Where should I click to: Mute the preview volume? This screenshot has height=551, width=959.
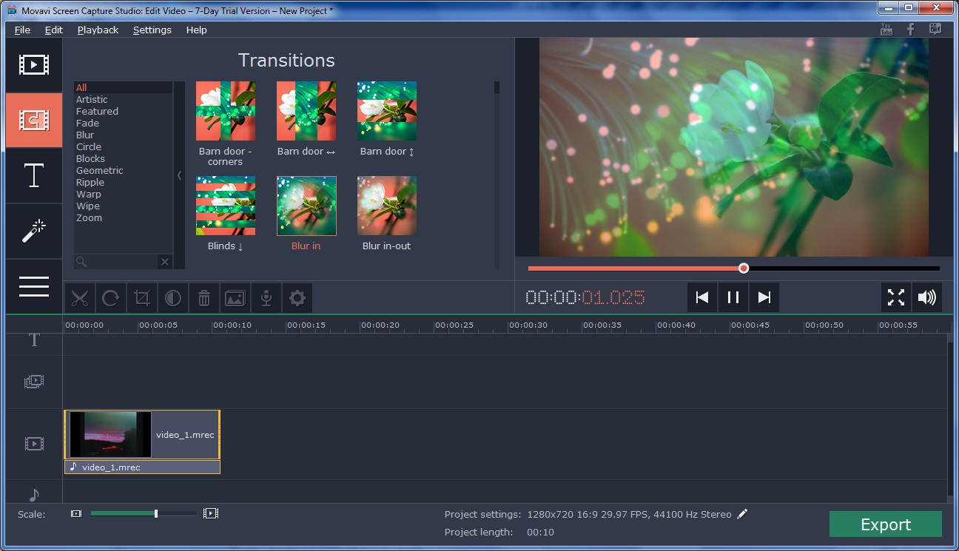(926, 297)
